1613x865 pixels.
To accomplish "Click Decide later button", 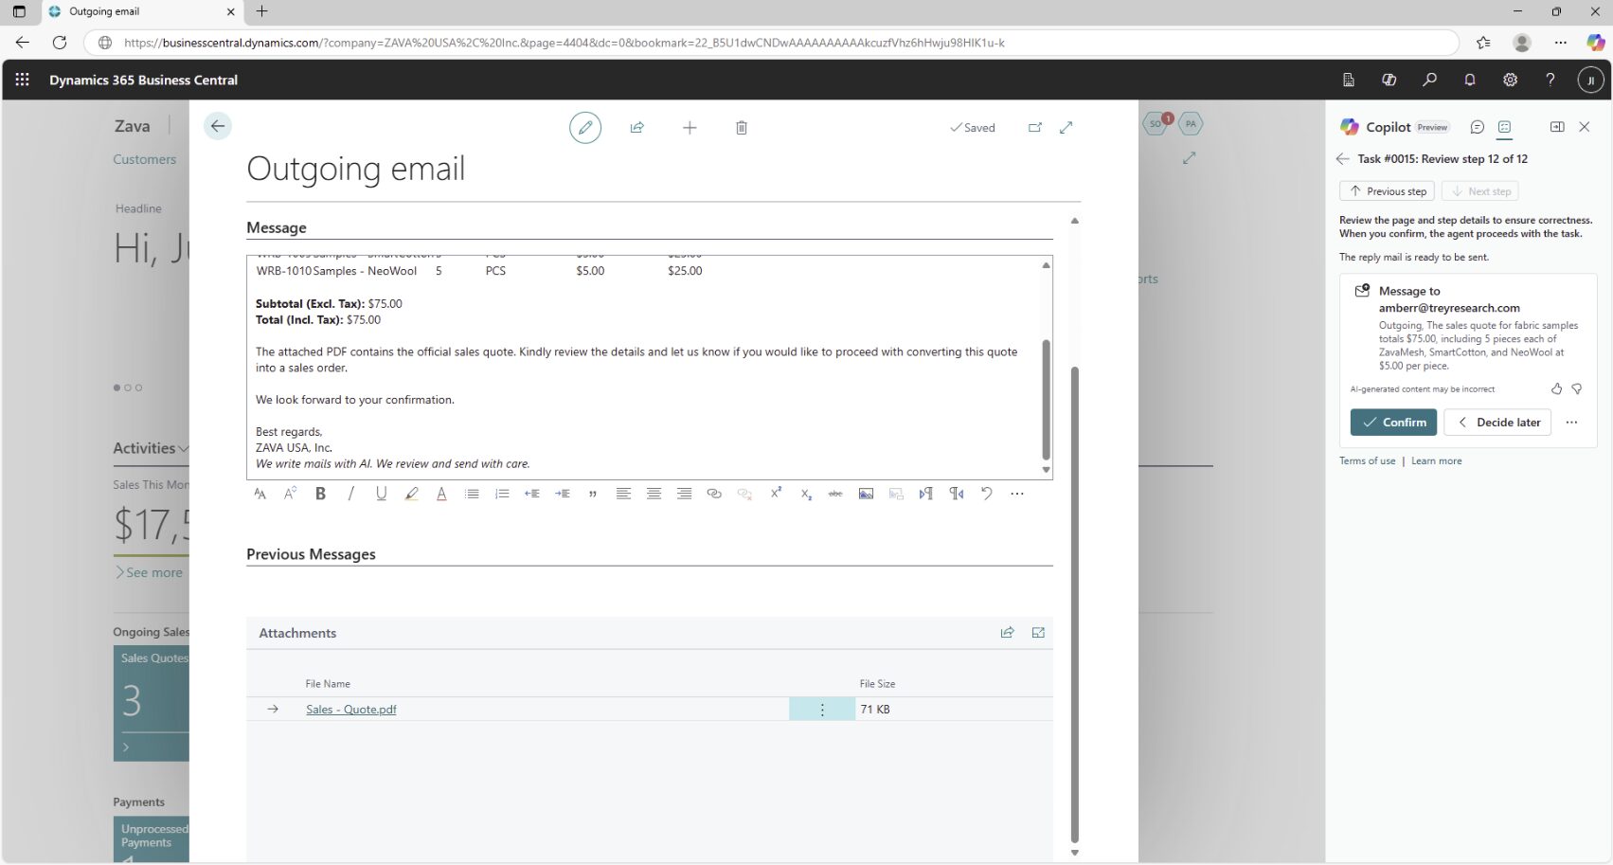I will (x=1497, y=423).
